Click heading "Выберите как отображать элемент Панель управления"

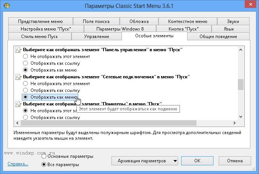tap(103, 50)
